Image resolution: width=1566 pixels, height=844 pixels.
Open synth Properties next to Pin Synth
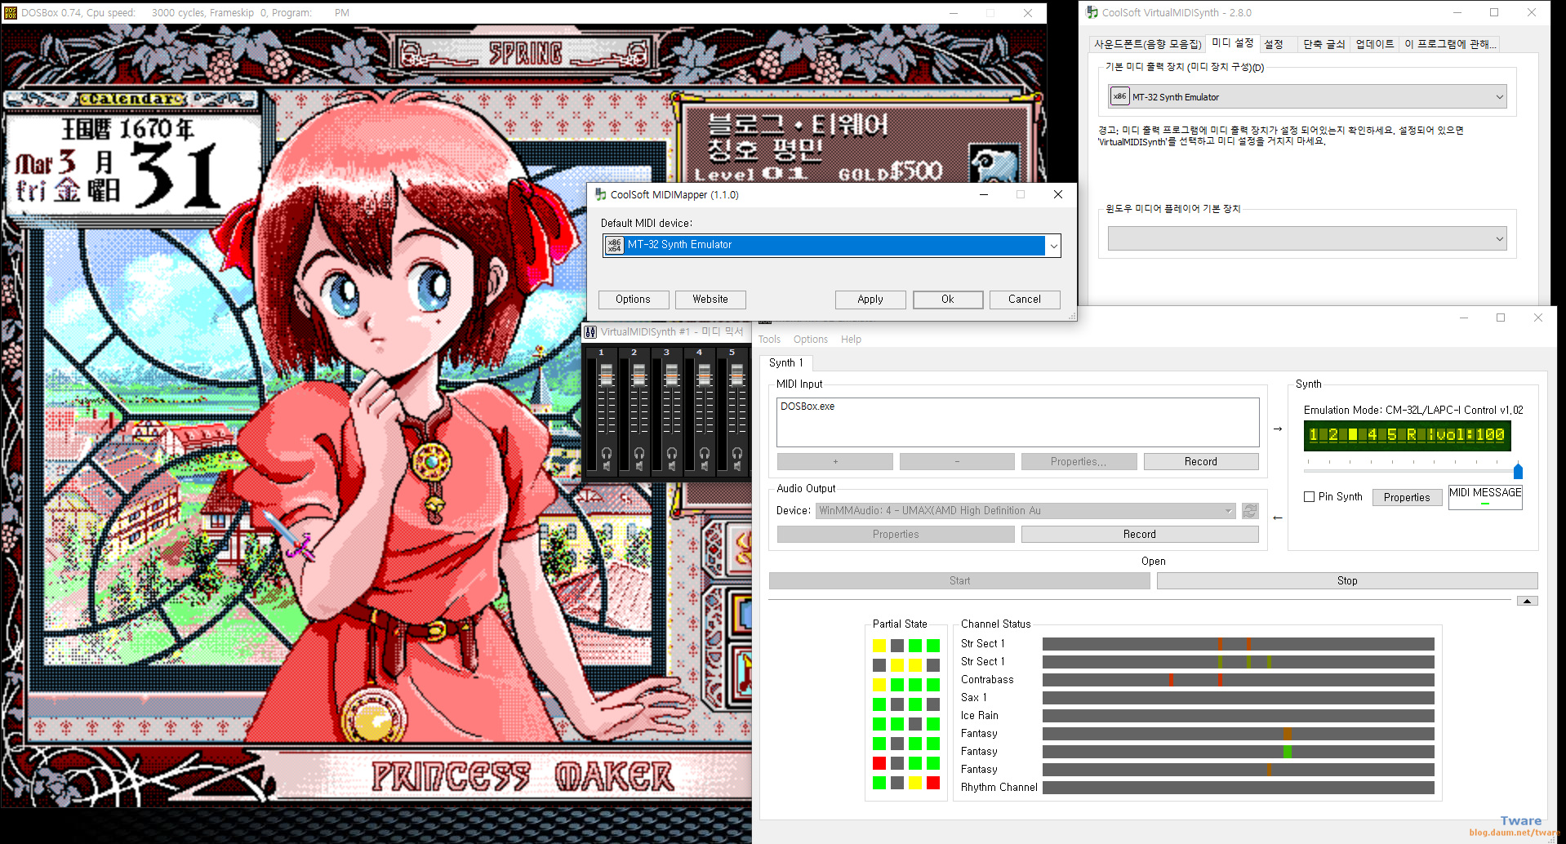pyautogui.click(x=1407, y=497)
